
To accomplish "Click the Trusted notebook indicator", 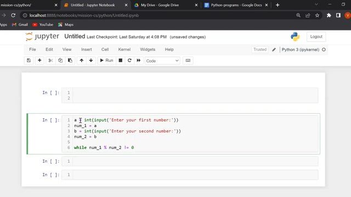I will 260,50.
